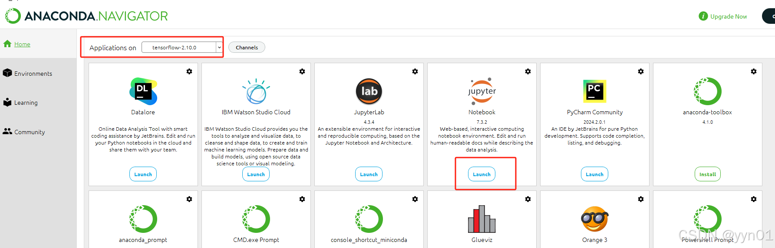Click the console_shortcut_miniconda title text
This screenshot has height=248, width=775.
point(369,240)
